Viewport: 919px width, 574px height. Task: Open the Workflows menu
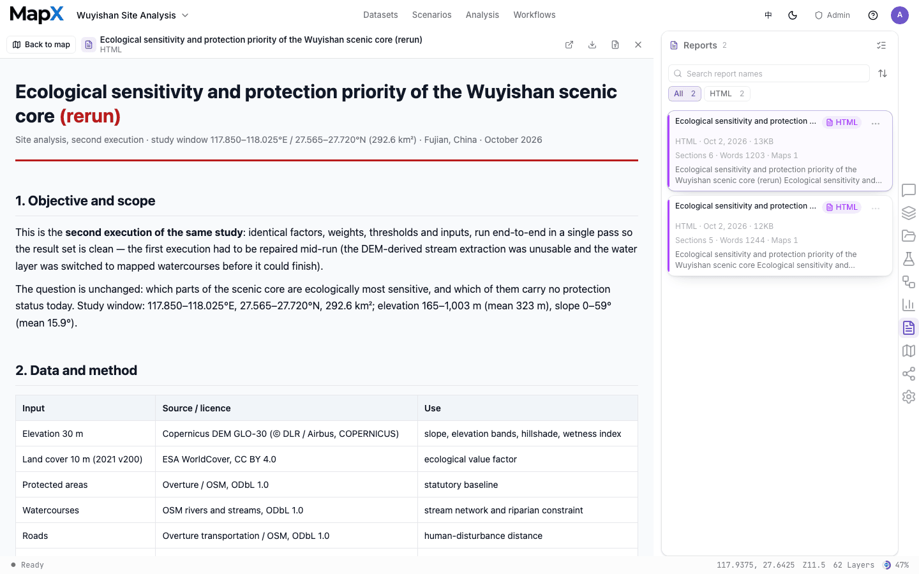(534, 15)
